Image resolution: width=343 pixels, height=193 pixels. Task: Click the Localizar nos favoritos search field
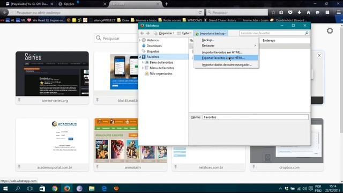pos(274,33)
